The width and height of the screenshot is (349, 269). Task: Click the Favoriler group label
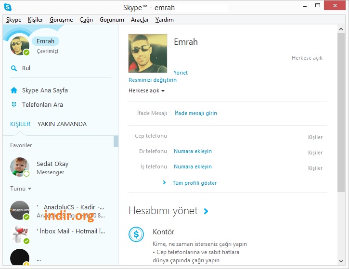[21, 145]
